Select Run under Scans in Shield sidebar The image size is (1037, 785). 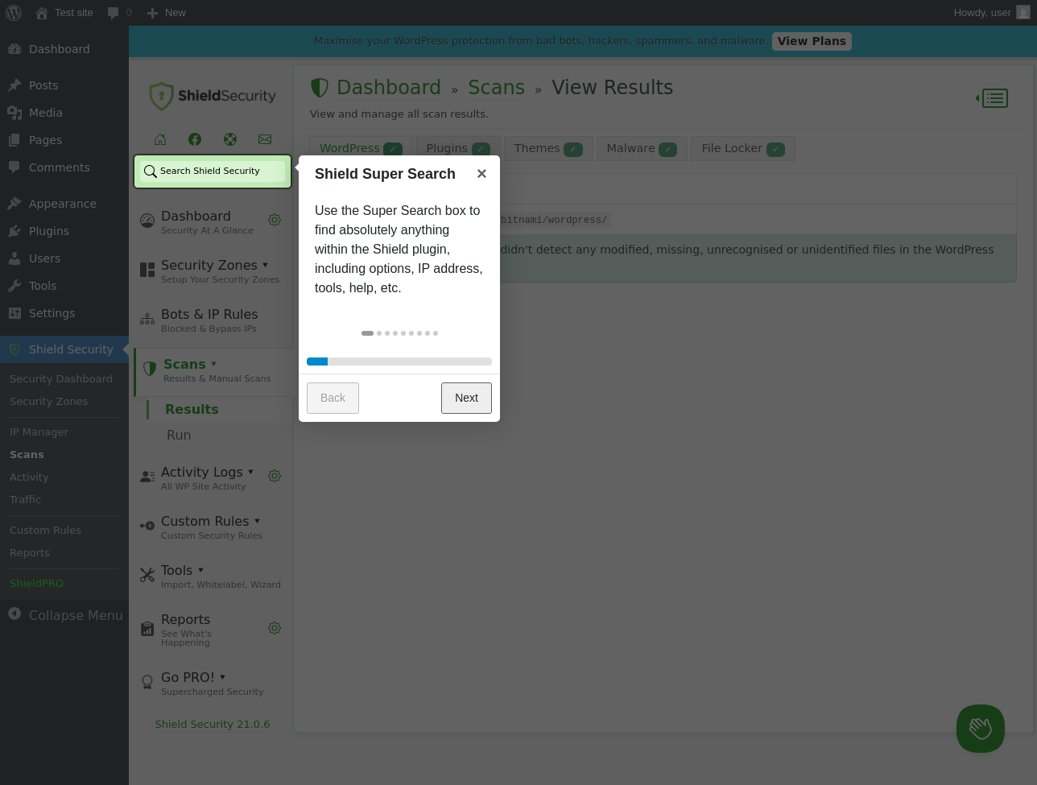pyautogui.click(x=179, y=435)
